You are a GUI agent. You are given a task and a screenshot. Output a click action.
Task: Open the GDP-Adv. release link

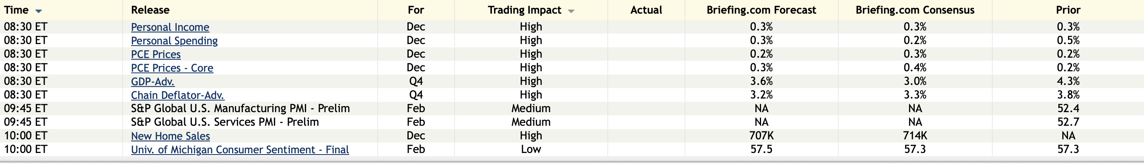(153, 81)
